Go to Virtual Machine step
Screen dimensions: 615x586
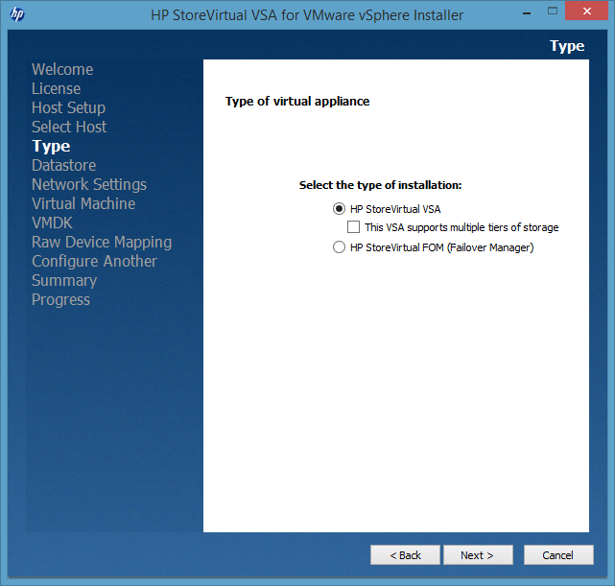83,204
